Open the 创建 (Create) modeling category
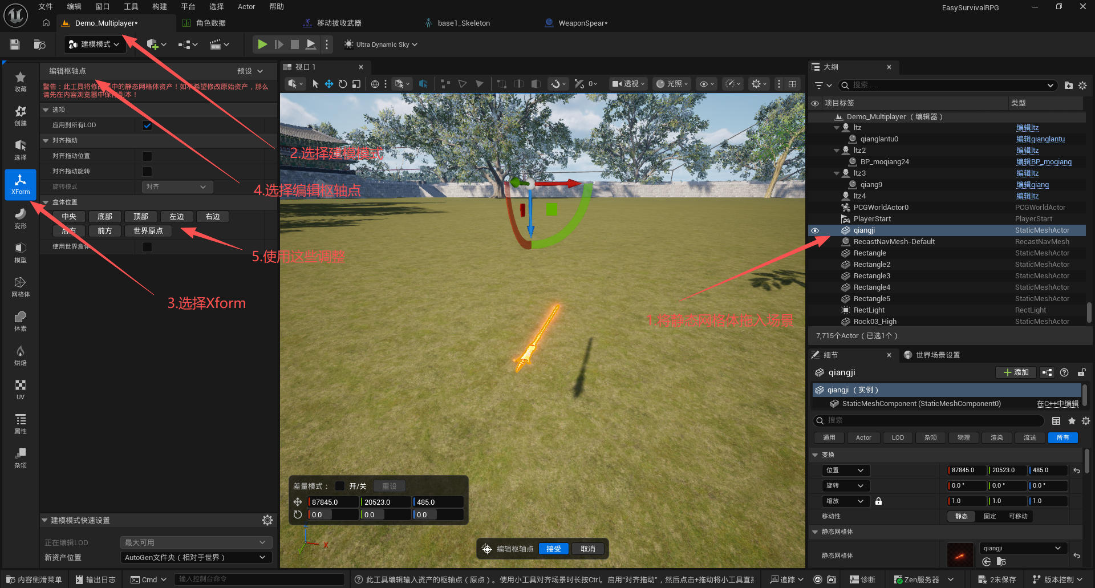The height and width of the screenshot is (588, 1095). click(21, 116)
